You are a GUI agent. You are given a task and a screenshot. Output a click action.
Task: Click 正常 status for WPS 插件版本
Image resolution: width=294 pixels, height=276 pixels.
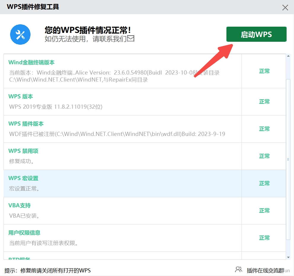click(x=264, y=129)
